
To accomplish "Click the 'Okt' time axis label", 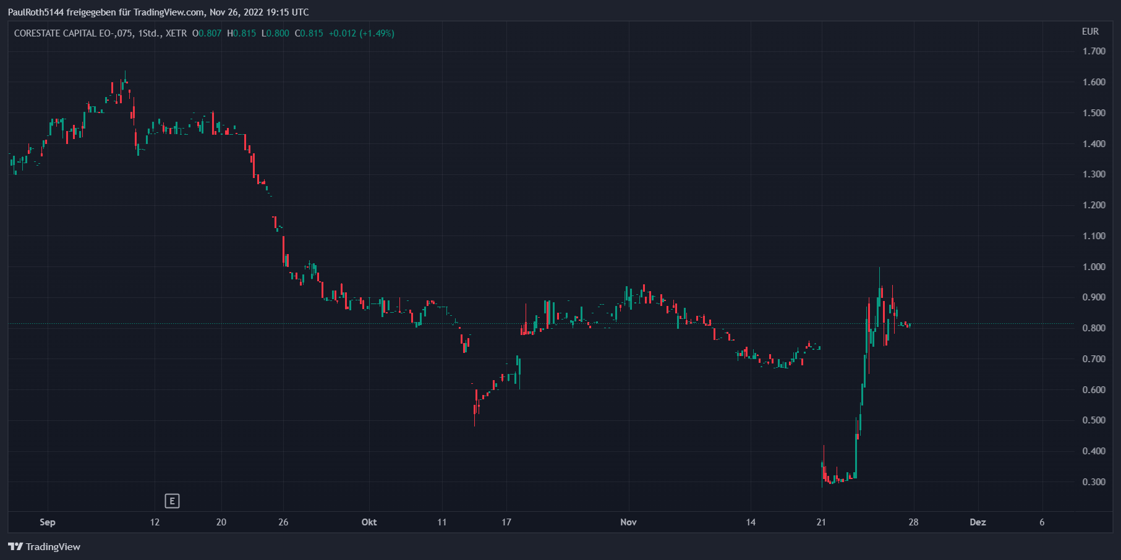I will pos(369,522).
